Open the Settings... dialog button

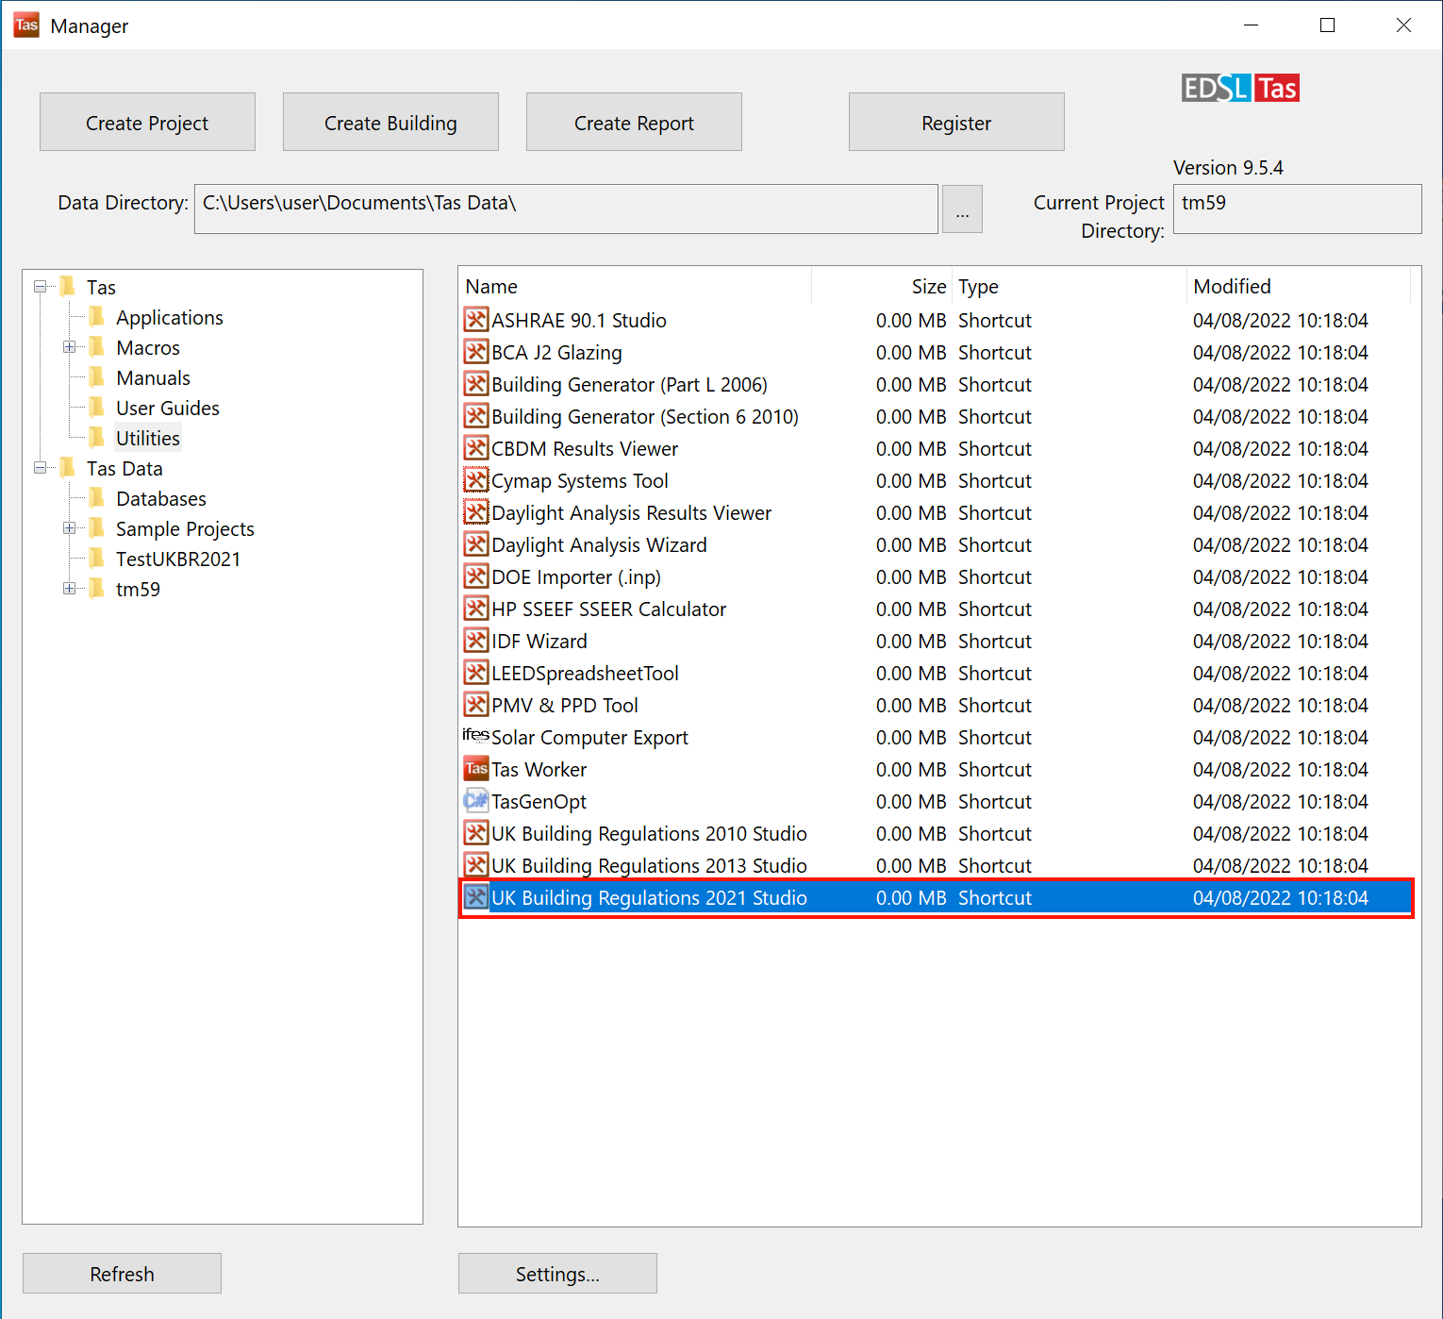click(557, 1274)
